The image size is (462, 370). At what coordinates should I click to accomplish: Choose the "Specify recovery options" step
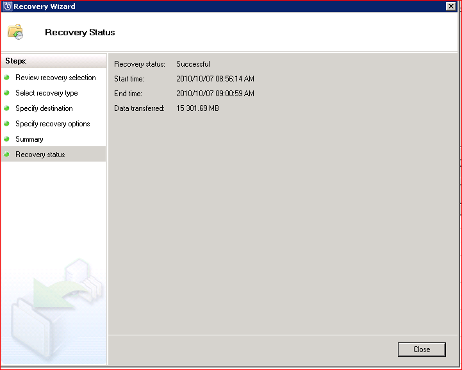53,124
